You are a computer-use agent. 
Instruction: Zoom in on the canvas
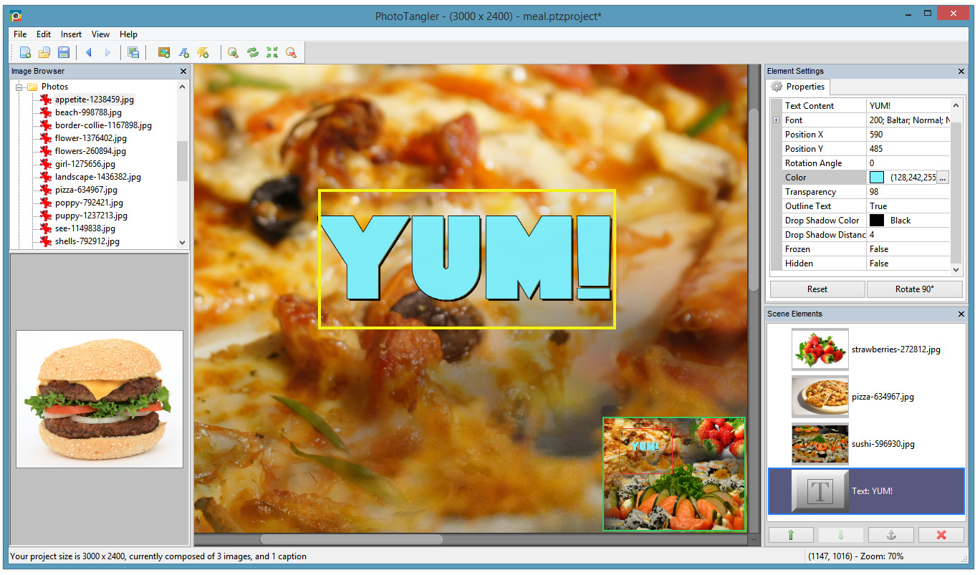(x=233, y=52)
